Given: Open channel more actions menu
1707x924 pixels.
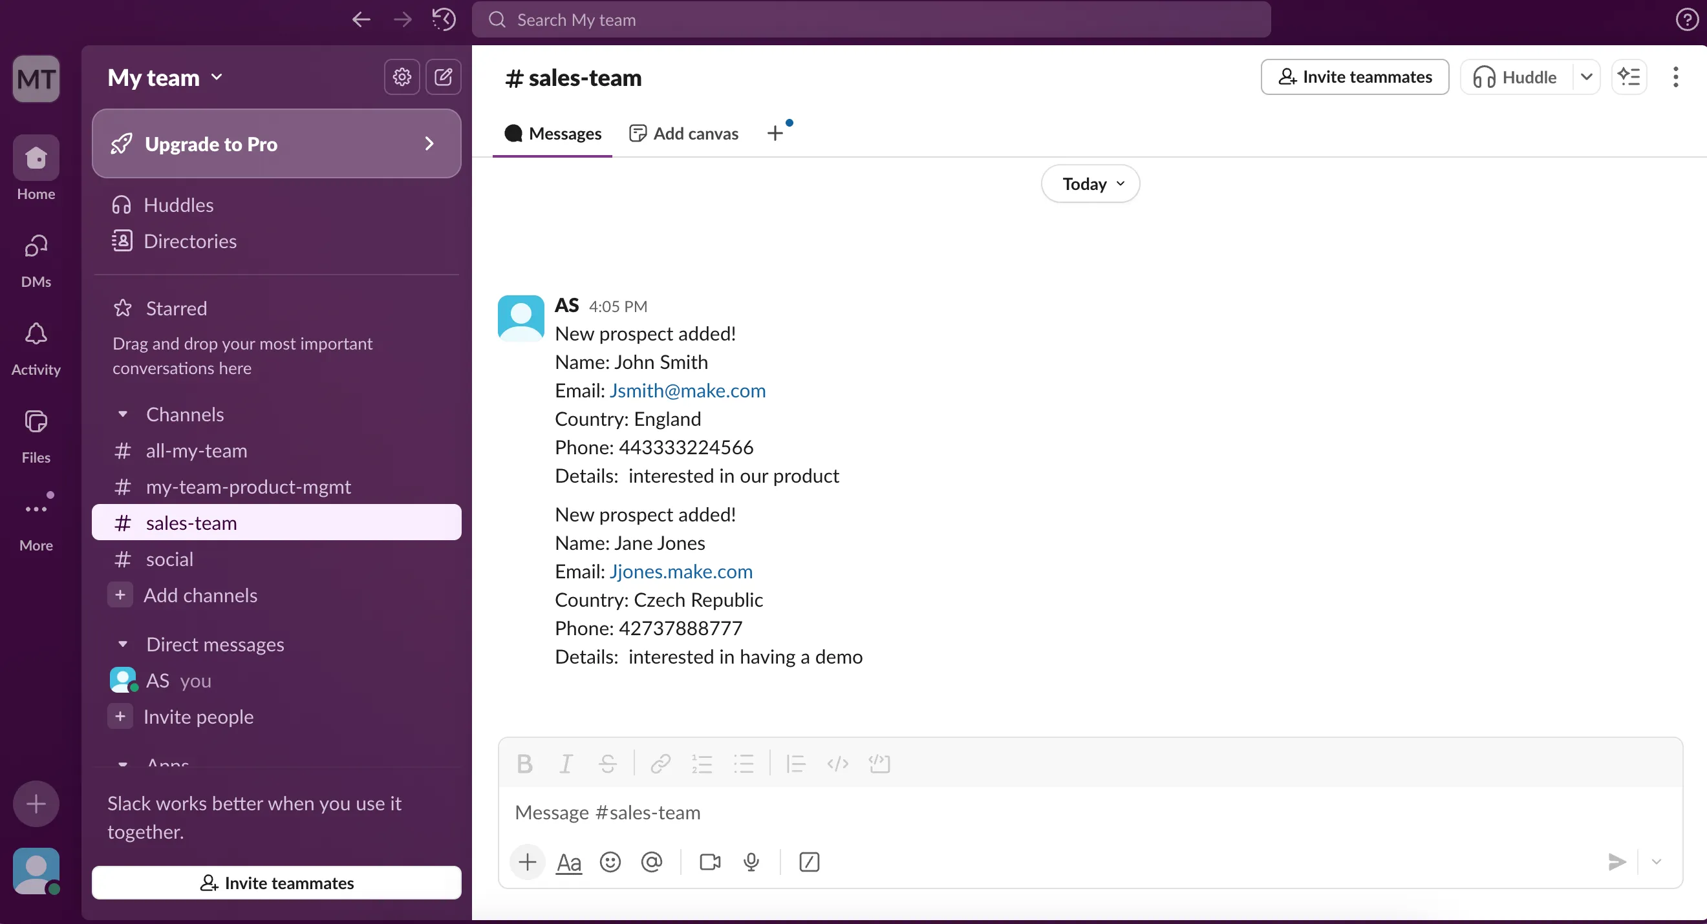Looking at the screenshot, I should (1675, 77).
